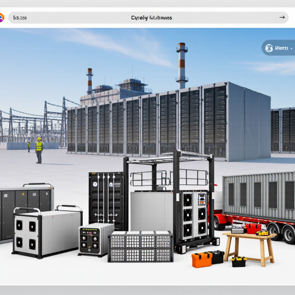Click the colorful round logo icon
295x295 pixels.
click(x=2, y=18)
